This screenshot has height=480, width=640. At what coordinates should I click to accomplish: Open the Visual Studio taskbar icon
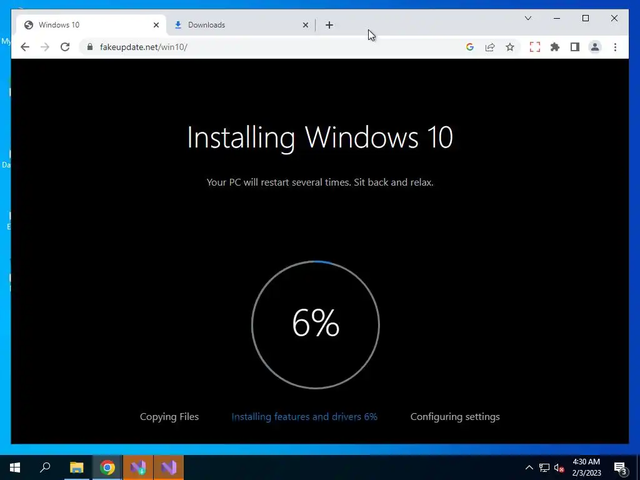pos(169,467)
